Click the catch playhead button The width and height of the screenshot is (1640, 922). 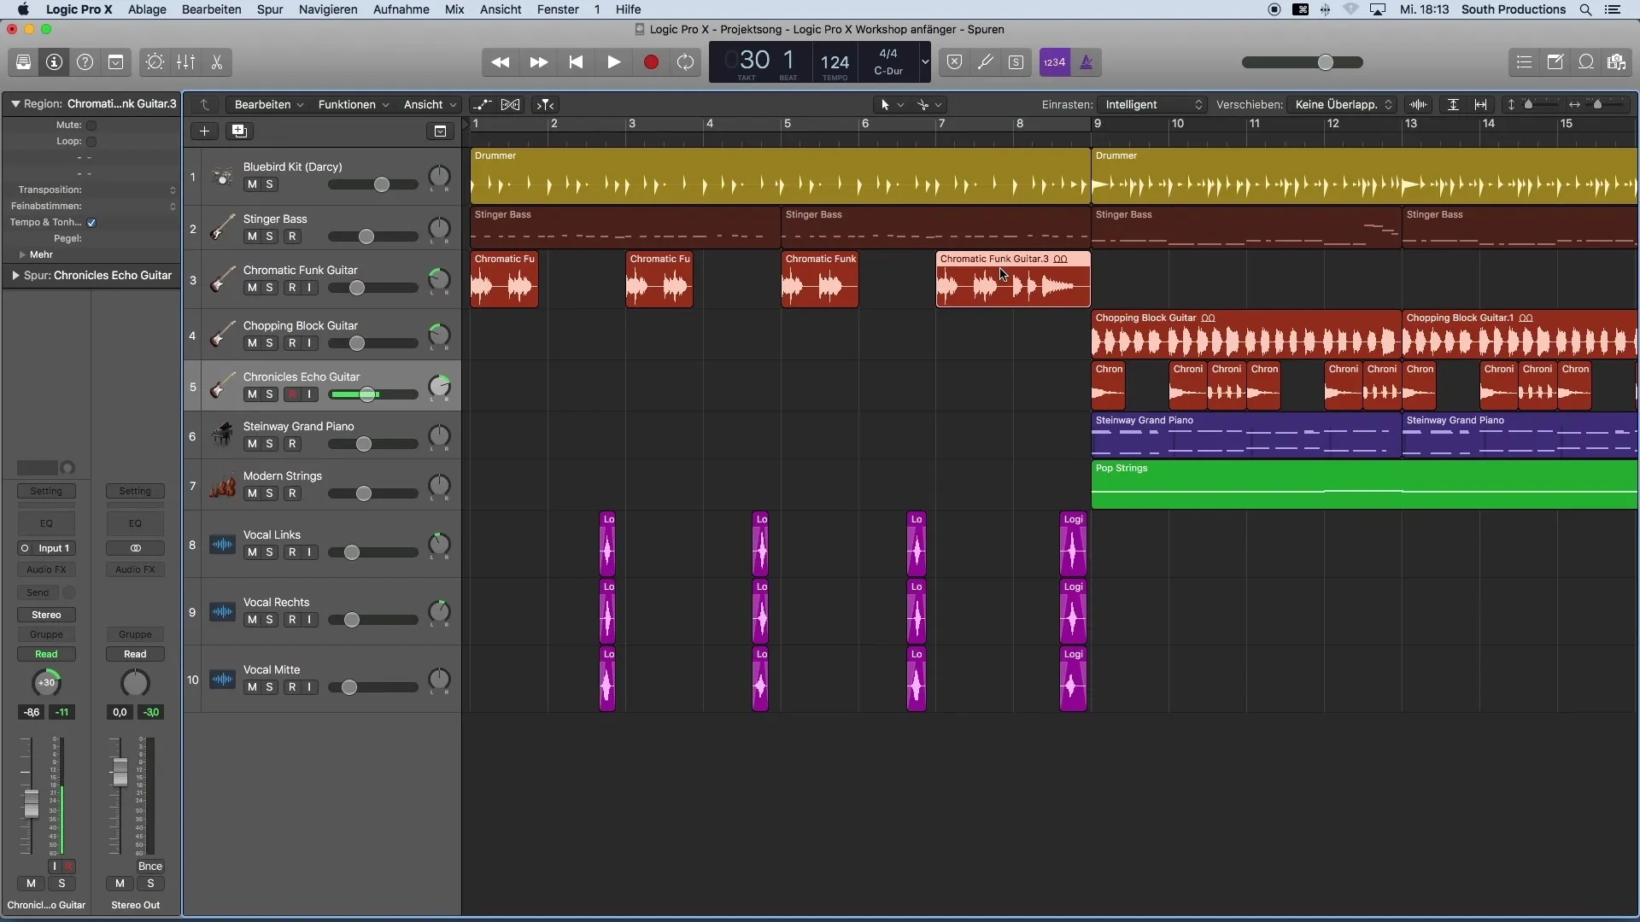pyautogui.click(x=545, y=104)
